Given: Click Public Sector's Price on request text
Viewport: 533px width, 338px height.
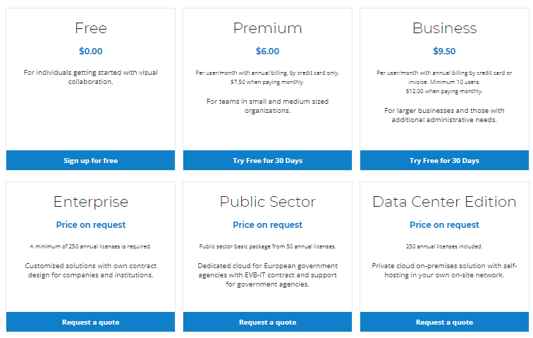Looking at the screenshot, I should tap(267, 225).
